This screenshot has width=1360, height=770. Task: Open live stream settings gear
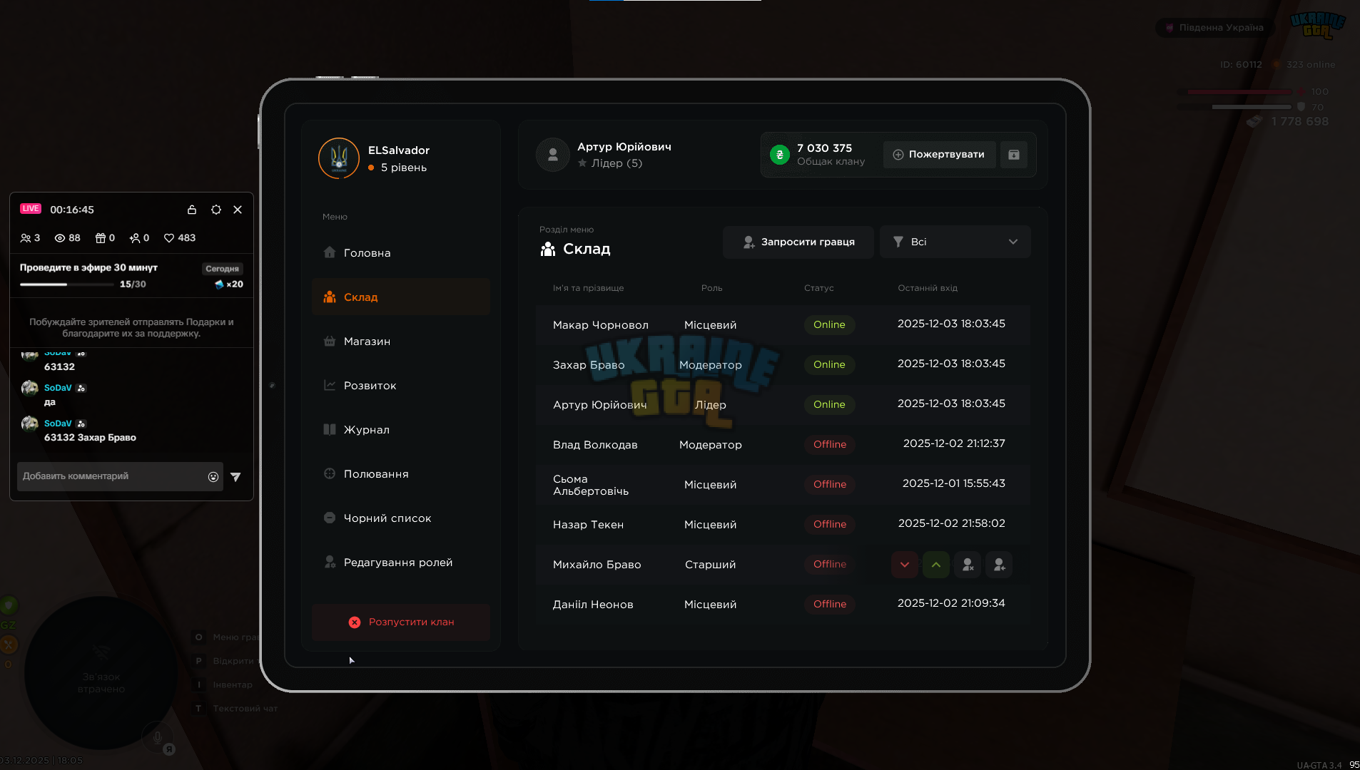pos(216,210)
